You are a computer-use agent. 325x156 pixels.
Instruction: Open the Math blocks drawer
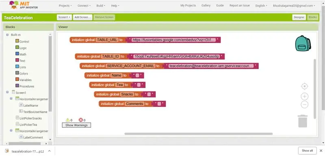coord(21,54)
